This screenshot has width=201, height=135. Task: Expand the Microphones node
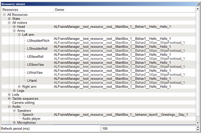(14, 123)
